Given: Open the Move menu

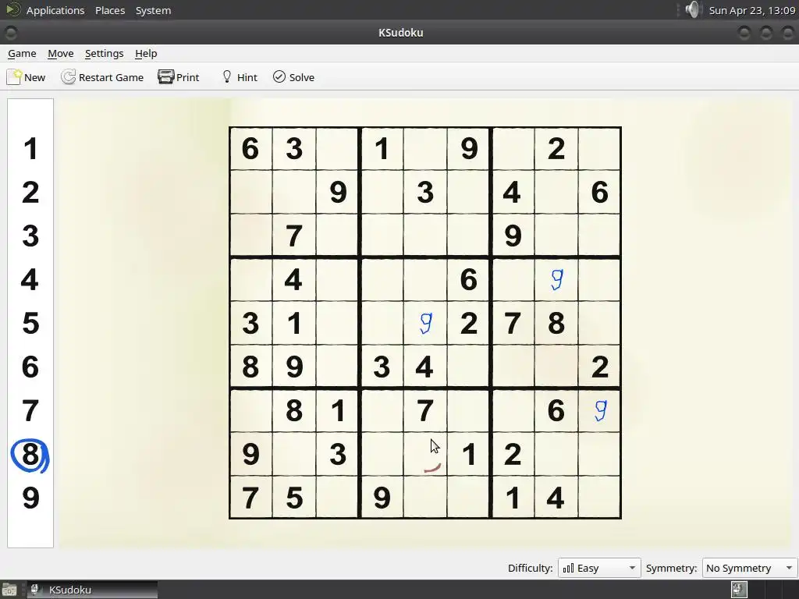Looking at the screenshot, I should [61, 54].
